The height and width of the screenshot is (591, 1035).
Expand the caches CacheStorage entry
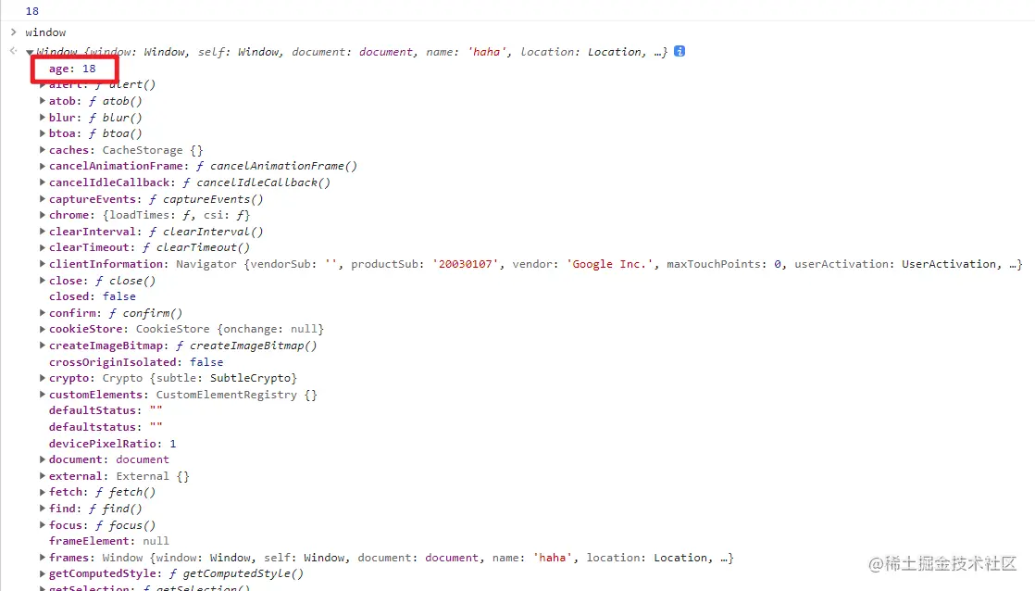tap(43, 150)
